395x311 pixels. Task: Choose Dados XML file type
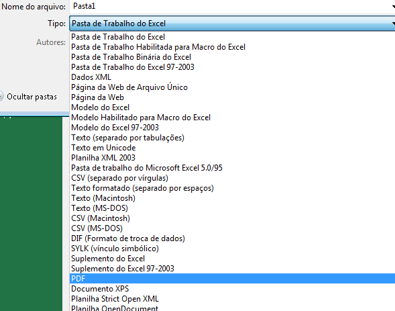pyautogui.click(x=232, y=77)
